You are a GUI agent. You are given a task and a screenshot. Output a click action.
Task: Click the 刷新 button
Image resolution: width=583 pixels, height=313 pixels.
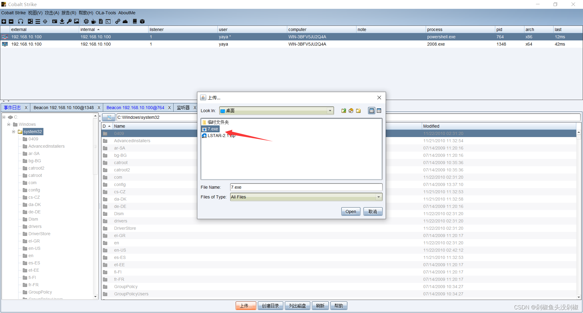320,306
